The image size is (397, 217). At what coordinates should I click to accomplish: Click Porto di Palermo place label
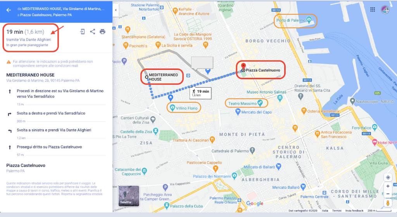(291, 20)
